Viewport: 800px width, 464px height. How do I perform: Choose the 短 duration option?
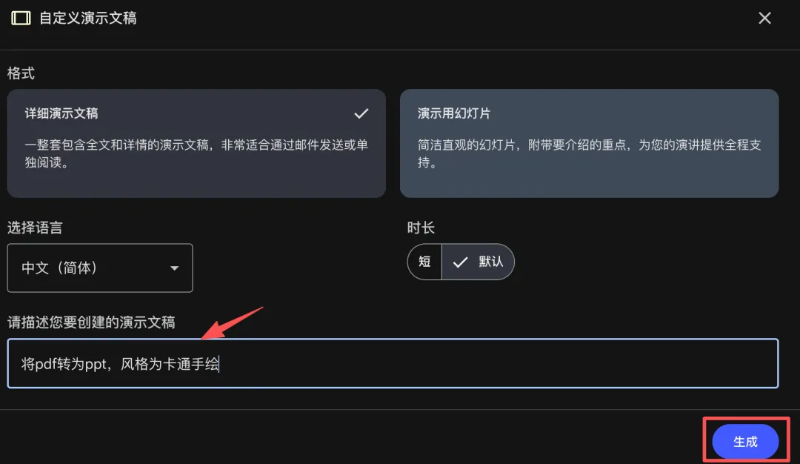[424, 262]
